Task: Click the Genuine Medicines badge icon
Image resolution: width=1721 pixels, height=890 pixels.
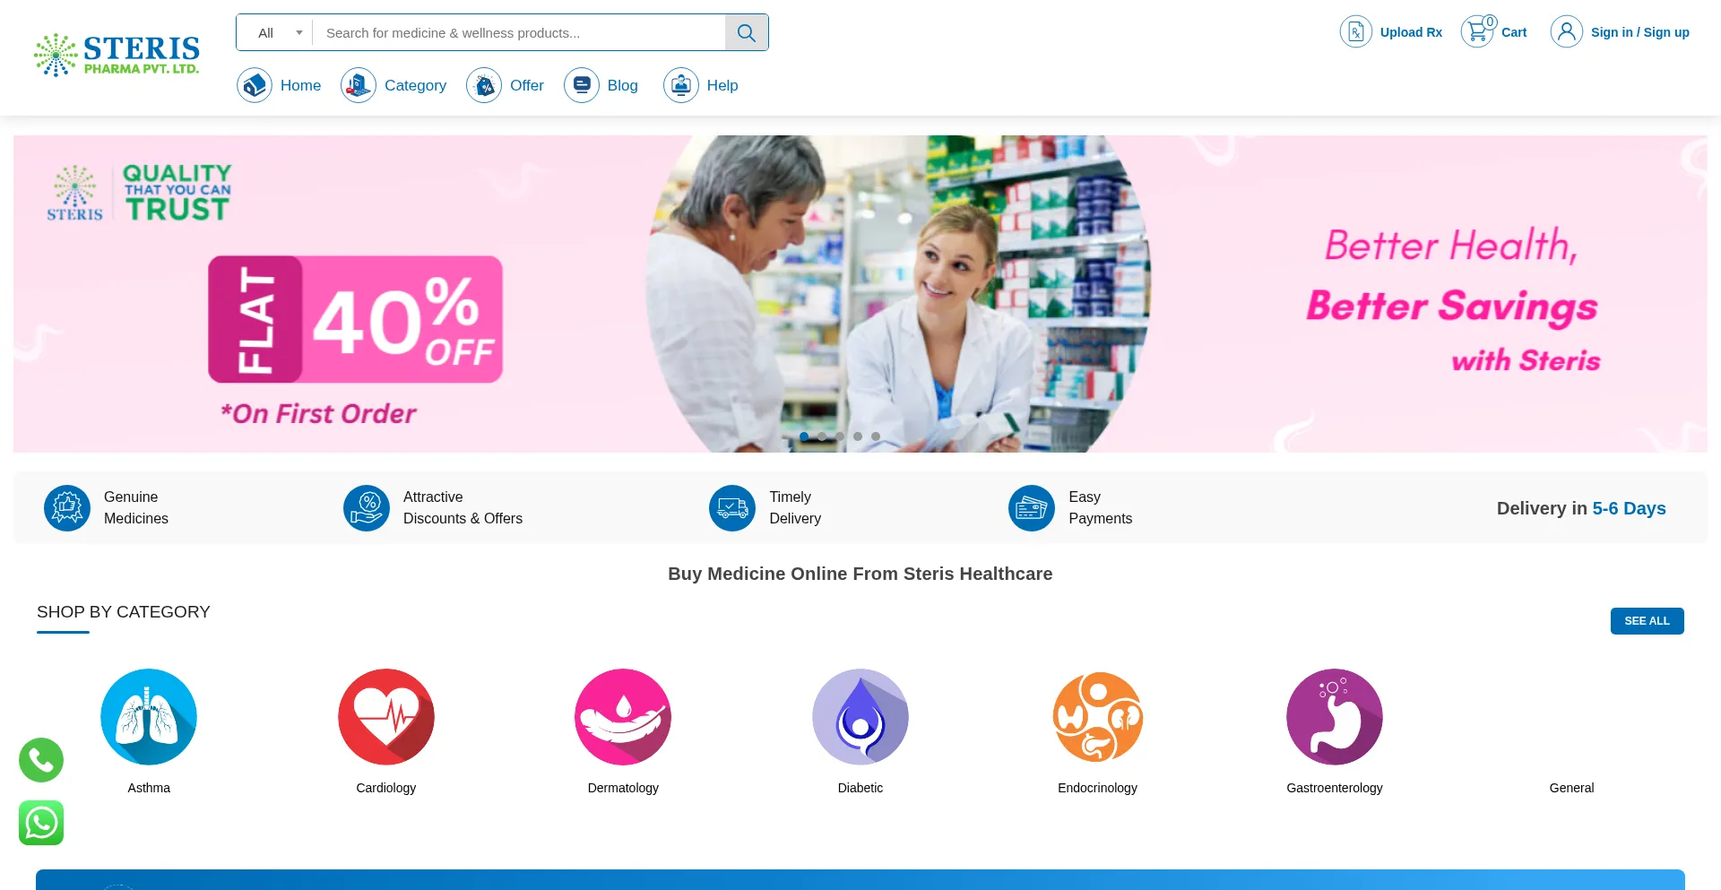Action: (x=67, y=508)
